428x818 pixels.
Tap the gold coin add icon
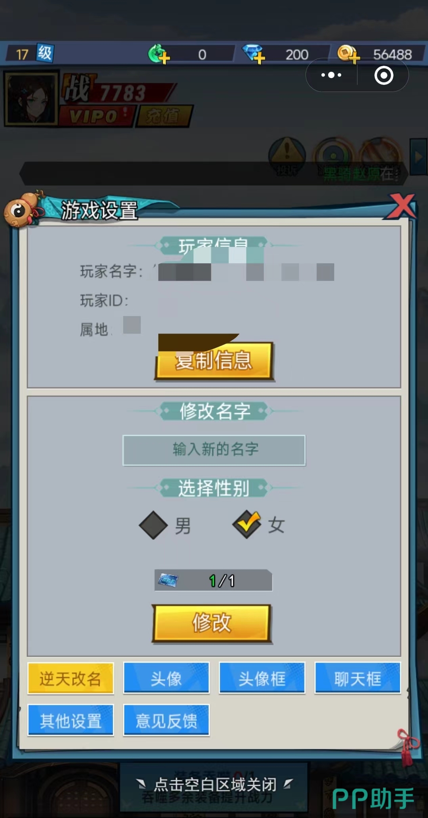point(348,54)
